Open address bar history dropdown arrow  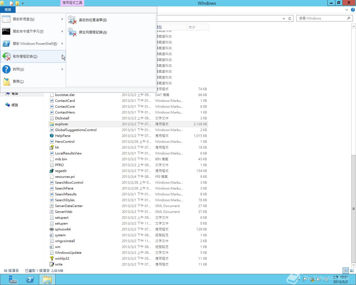[x=284, y=18]
